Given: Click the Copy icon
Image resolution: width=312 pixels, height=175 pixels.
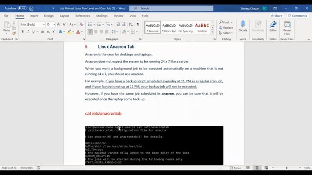Looking at the screenshot, I should pos(14,28).
